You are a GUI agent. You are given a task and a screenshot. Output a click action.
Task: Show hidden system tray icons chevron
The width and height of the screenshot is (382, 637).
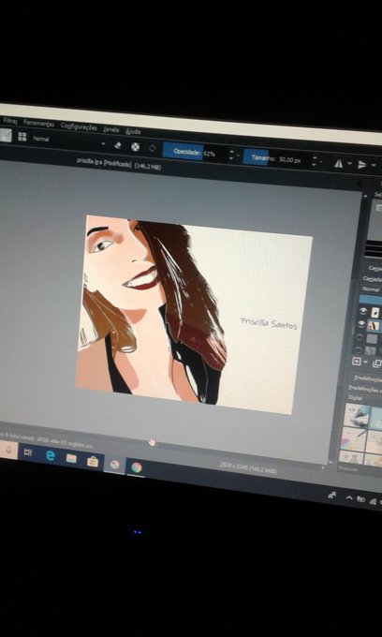pos(348,497)
